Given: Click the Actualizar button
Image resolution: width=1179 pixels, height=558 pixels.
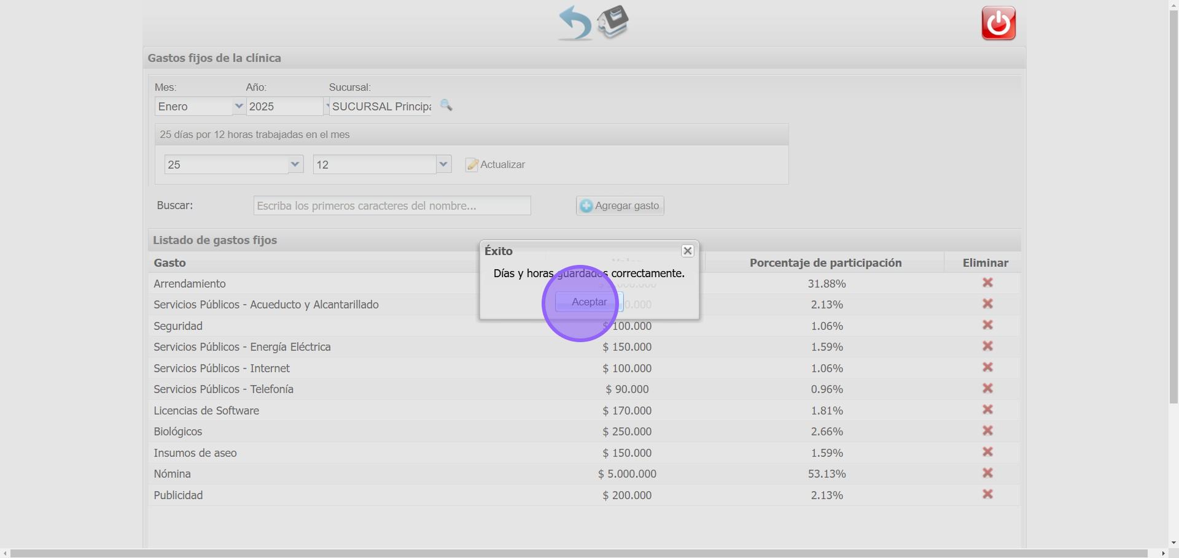Looking at the screenshot, I should (496, 165).
